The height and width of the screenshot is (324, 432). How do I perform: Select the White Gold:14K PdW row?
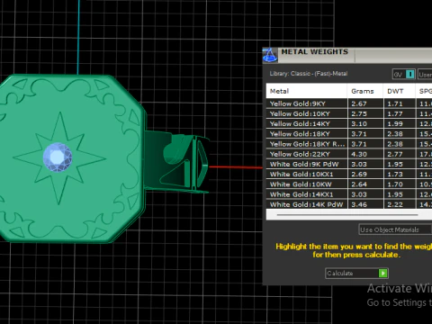click(x=349, y=204)
